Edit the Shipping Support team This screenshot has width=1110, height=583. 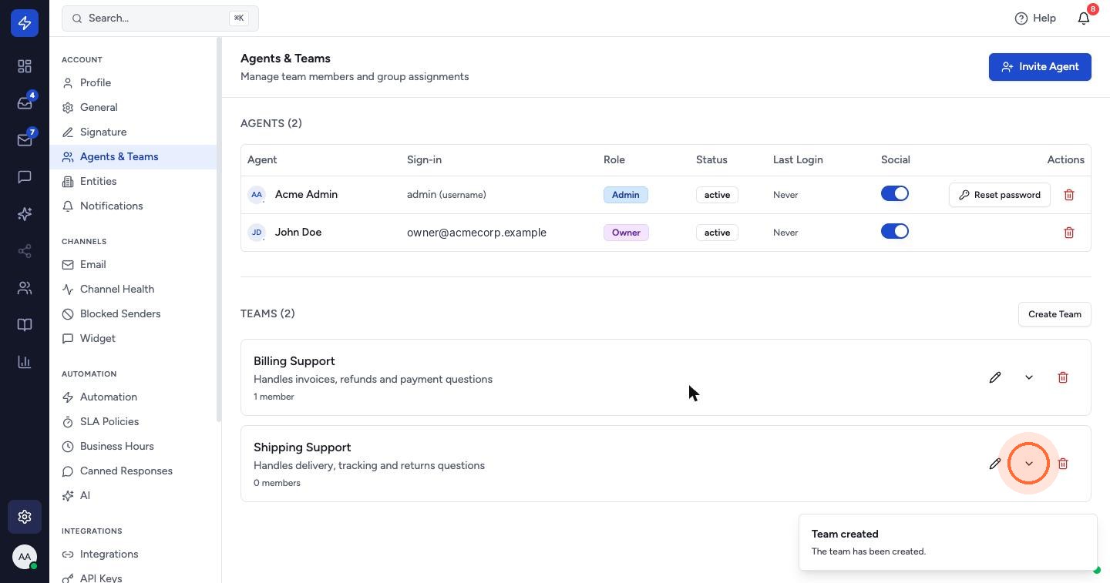click(x=995, y=464)
